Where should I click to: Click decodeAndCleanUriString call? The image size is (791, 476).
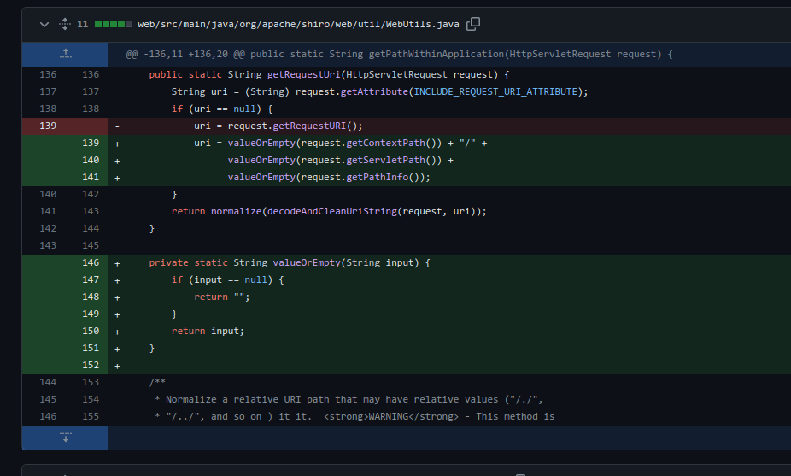point(332,211)
